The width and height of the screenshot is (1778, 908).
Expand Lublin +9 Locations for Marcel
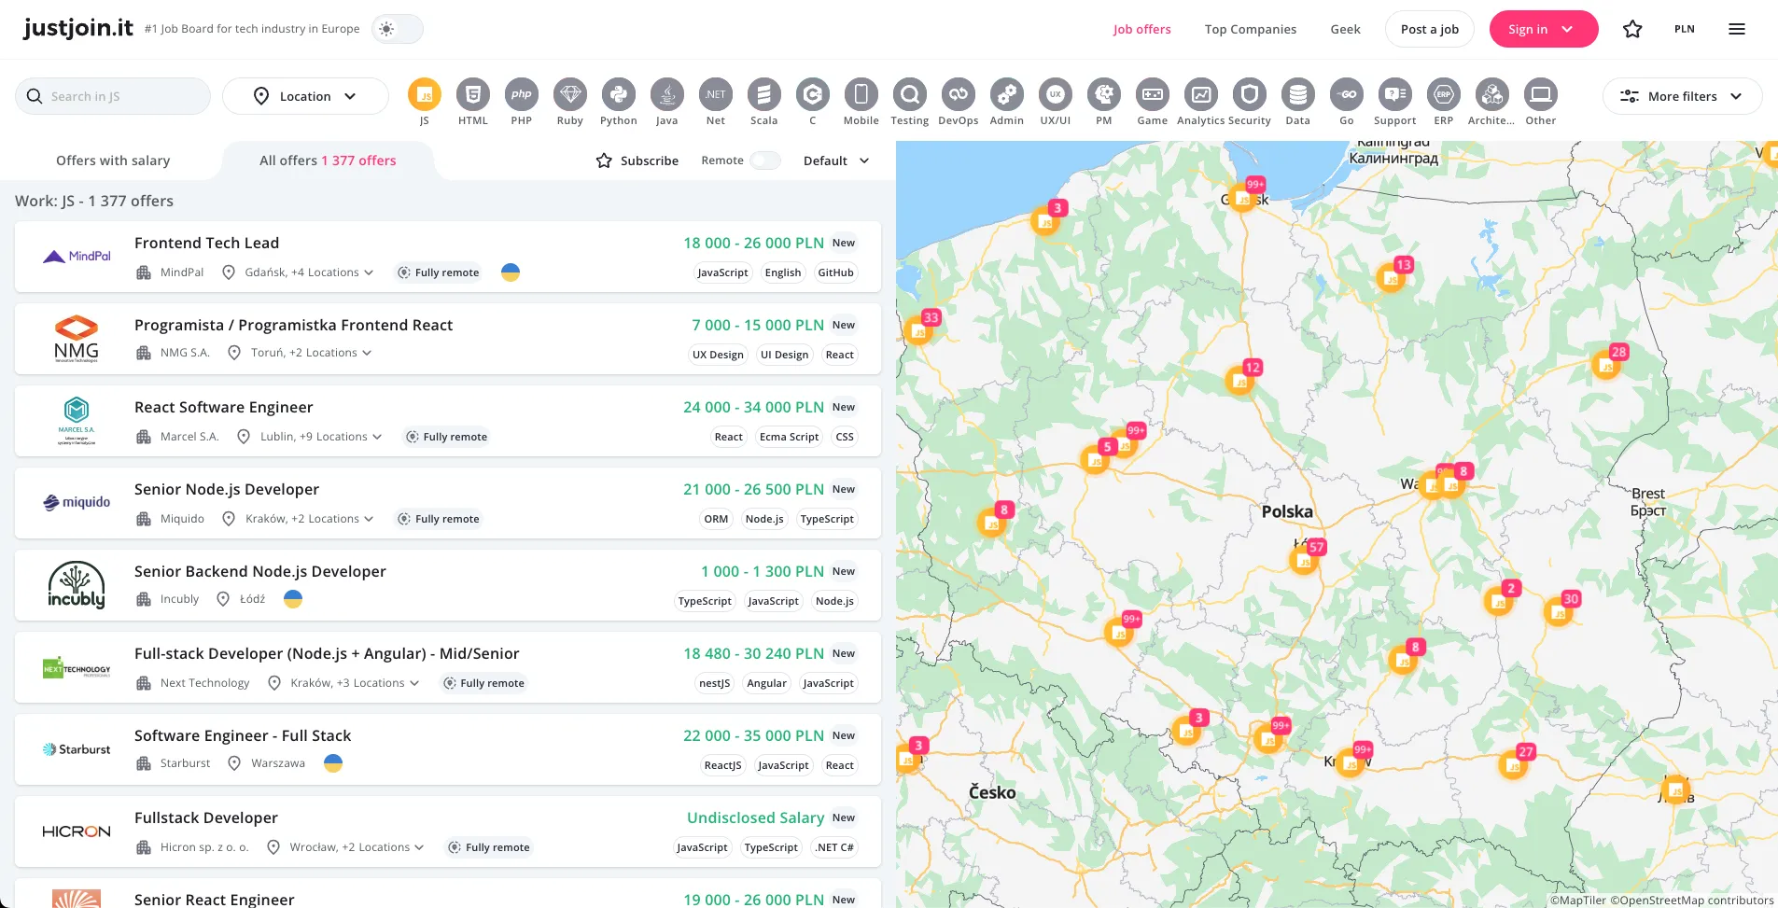coord(321,437)
